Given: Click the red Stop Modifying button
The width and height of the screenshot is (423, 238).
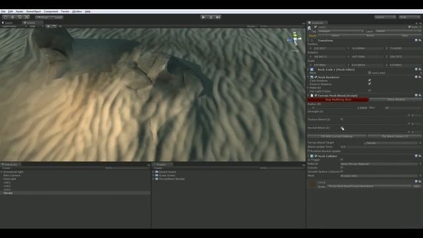Looking at the screenshot, I should click(338, 100).
